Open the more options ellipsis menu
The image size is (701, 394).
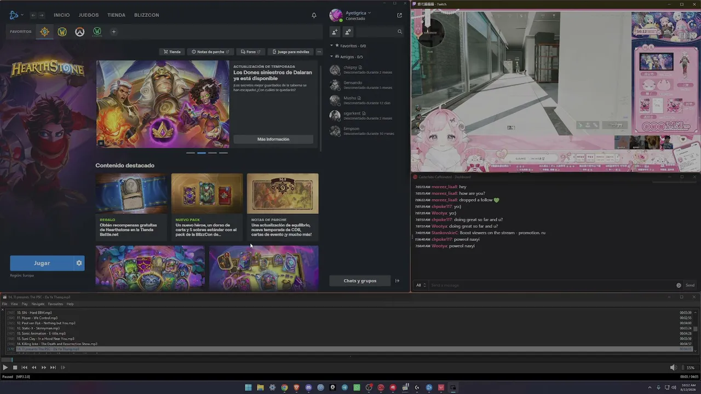pyautogui.click(x=319, y=52)
